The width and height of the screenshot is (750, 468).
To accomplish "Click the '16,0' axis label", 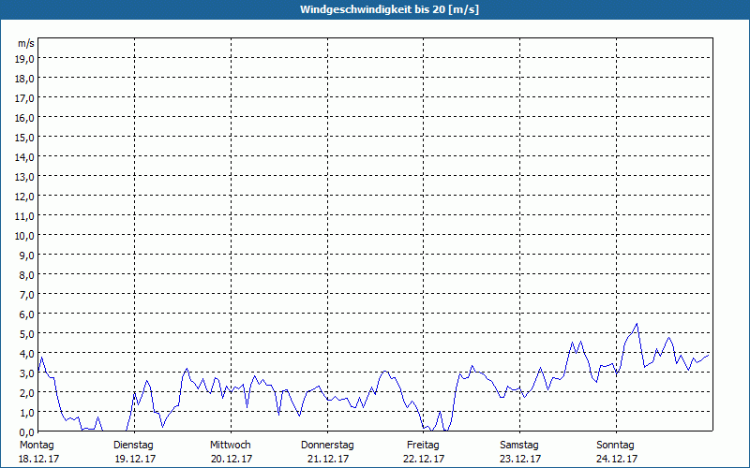I will (25, 118).
